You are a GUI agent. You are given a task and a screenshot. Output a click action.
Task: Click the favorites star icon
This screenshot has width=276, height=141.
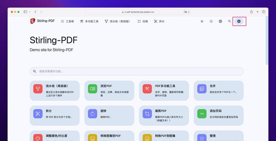[202, 21]
